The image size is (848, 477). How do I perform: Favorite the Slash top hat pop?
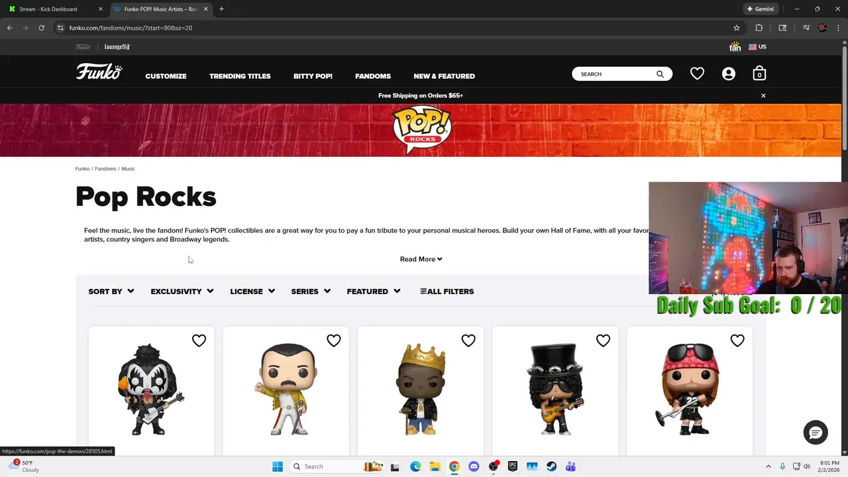click(603, 341)
